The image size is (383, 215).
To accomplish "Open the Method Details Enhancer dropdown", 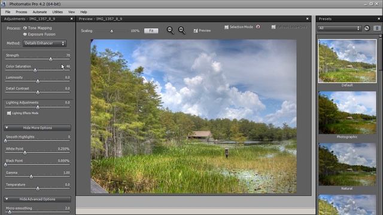I will 44,44.
